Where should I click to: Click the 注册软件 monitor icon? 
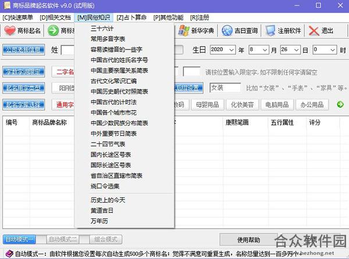[x=270, y=30]
